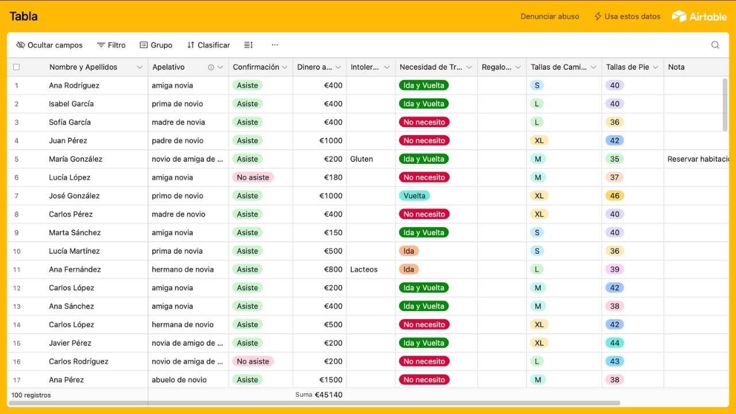
Task: Expand Tallas de Cami... column dropdown
Action: 593,67
